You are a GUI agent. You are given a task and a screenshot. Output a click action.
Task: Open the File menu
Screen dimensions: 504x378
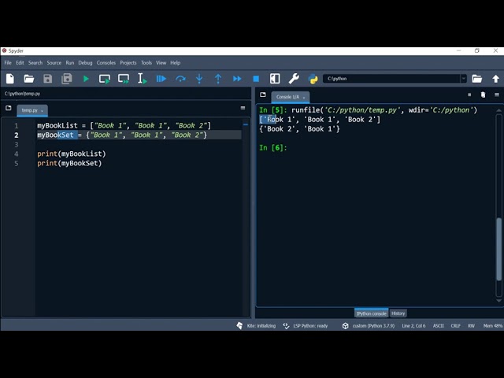point(8,63)
